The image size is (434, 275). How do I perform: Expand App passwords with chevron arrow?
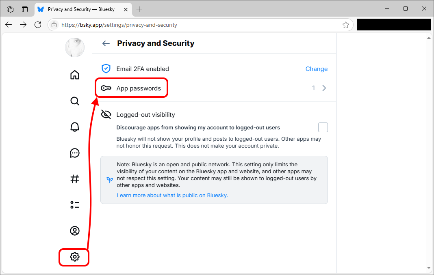pyautogui.click(x=324, y=88)
